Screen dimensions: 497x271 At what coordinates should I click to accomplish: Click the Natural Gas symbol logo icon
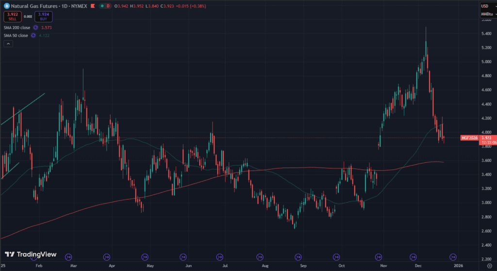pyautogui.click(x=6, y=5)
